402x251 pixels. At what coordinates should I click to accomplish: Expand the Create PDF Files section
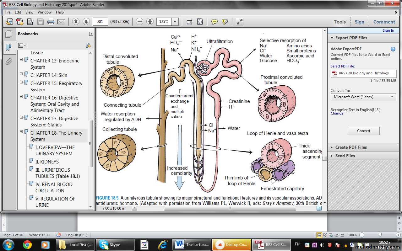[351, 147]
